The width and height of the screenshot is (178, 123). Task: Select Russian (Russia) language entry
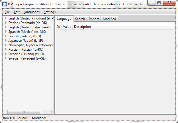[26, 50]
